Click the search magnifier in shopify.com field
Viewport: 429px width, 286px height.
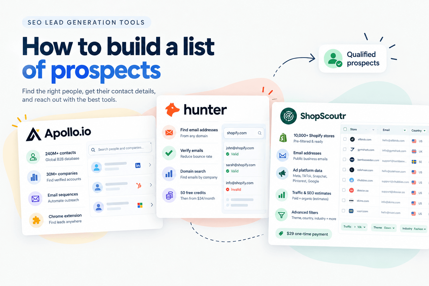[259, 133]
